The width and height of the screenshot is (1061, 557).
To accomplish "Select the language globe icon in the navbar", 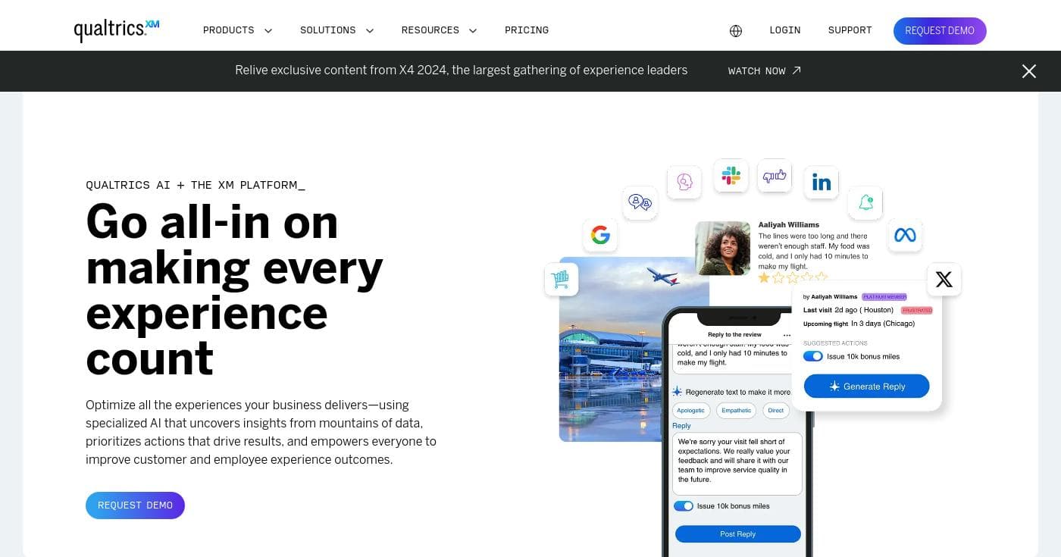I will 735,30.
